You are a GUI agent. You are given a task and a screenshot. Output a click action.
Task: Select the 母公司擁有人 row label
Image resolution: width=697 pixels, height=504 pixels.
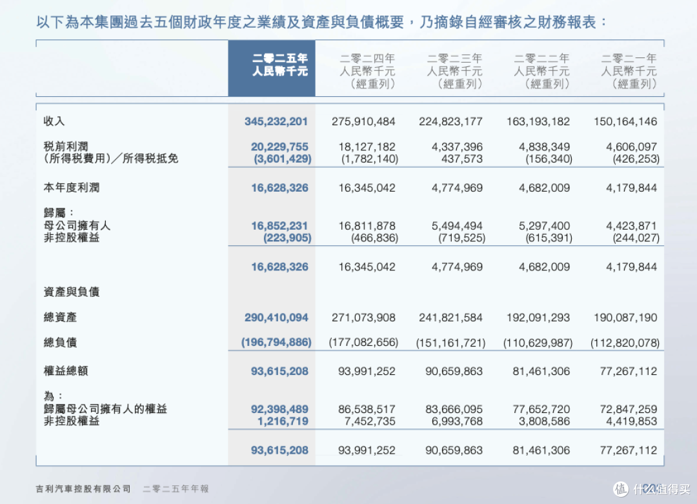click(77, 225)
